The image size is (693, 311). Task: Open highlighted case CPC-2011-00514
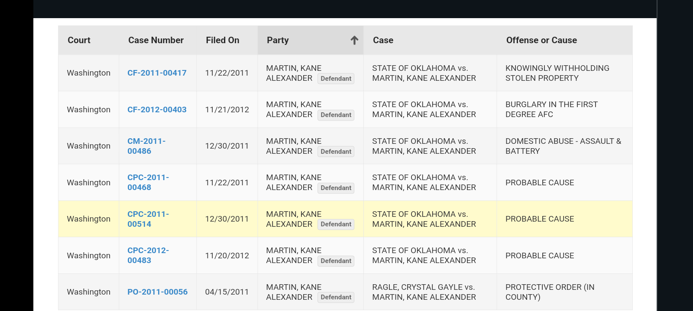pos(148,219)
